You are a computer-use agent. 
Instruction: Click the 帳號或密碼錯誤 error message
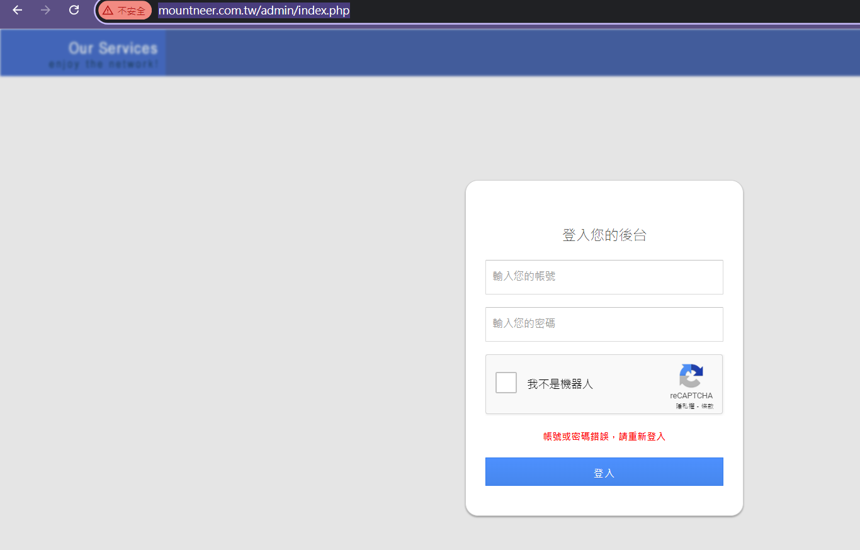(x=604, y=437)
